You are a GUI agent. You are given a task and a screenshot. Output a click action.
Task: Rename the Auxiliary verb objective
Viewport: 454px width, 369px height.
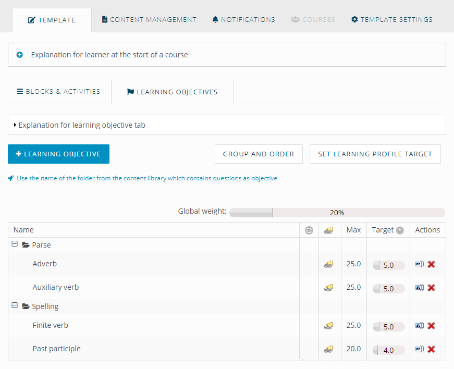(420, 287)
